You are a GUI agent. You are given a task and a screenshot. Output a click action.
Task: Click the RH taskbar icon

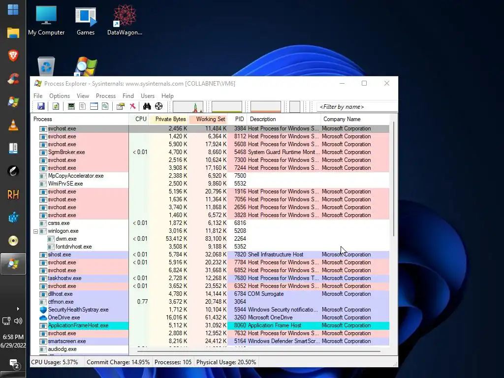click(13, 194)
